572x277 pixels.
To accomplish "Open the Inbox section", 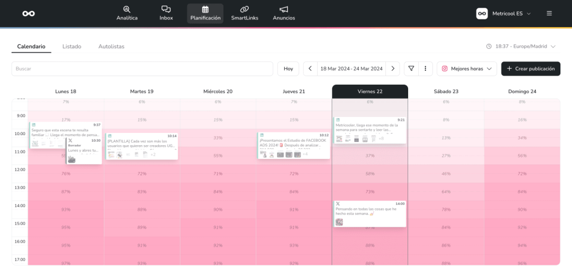I will [x=166, y=13].
